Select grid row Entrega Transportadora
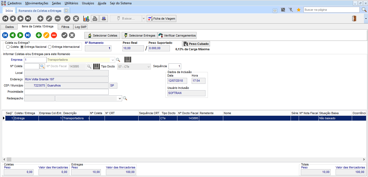This screenshot has height=177, width=368. point(184,118)
